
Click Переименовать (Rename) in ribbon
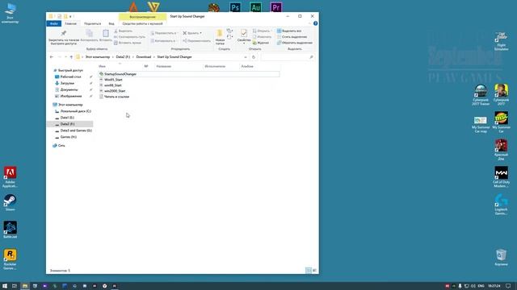coord(196,41)
